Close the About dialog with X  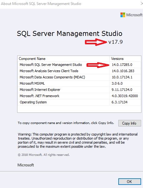point(142,4)
